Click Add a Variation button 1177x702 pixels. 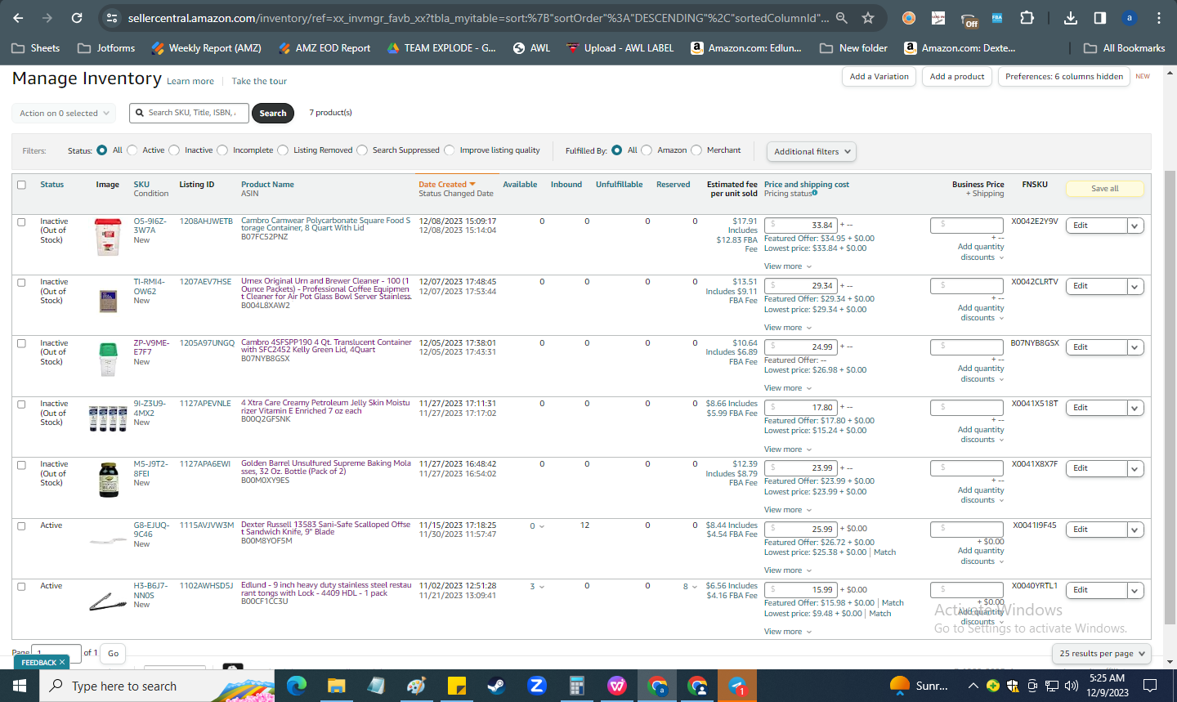tap(879, 77)
